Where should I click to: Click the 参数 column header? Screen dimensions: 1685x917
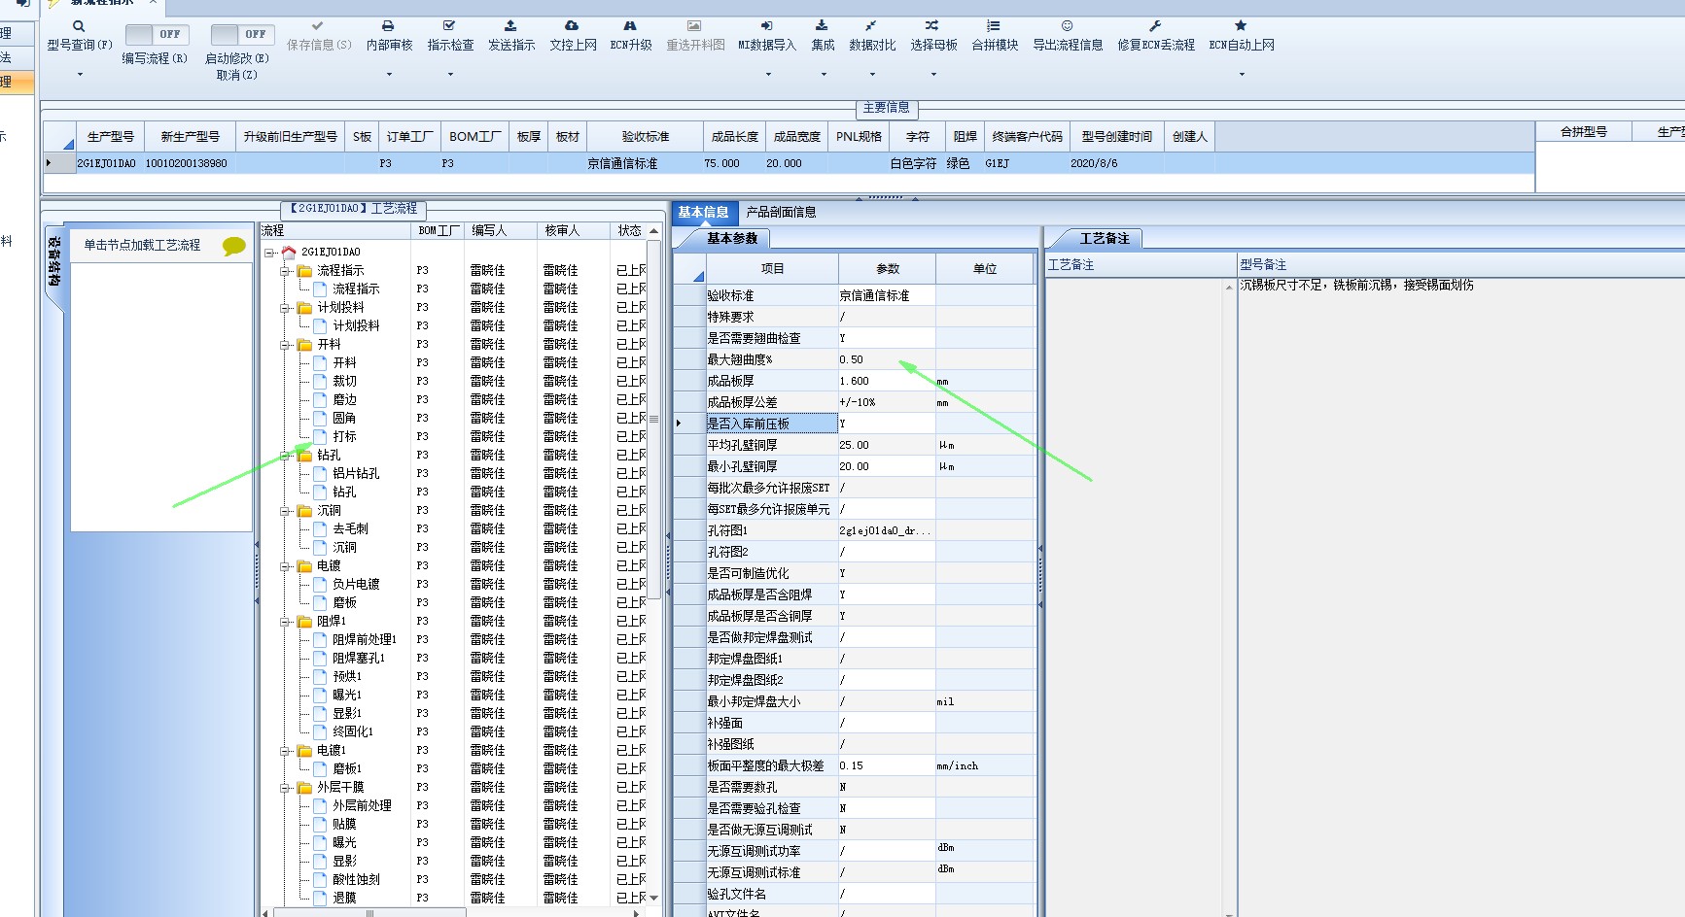(888, 269)
